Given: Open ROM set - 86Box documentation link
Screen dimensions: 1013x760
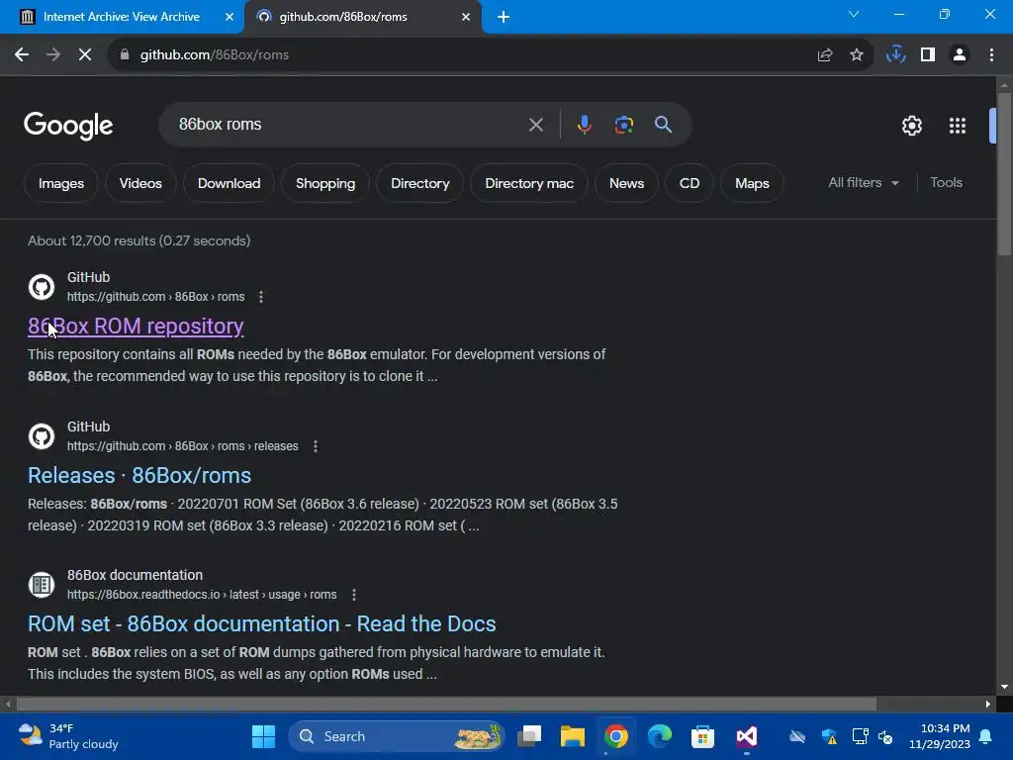Looking at the screenshot, I should click(261, 624).
